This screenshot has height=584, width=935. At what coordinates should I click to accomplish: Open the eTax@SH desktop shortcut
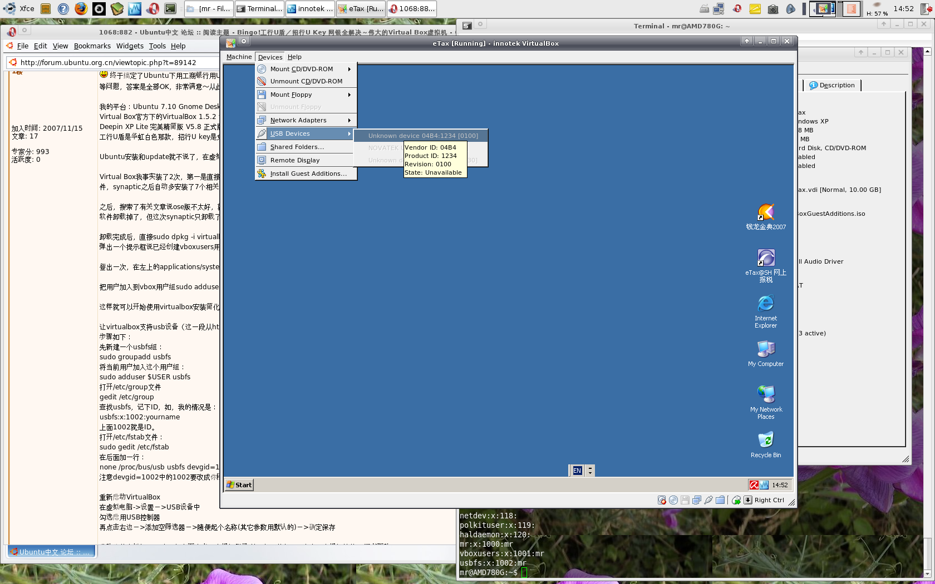tap(766, 266)
